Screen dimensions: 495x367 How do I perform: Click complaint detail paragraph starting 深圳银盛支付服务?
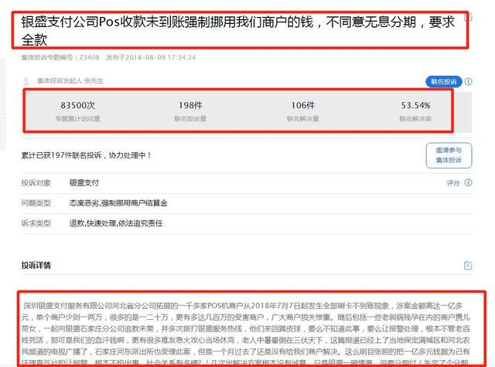pyautogui.click(x=246, y=334)
